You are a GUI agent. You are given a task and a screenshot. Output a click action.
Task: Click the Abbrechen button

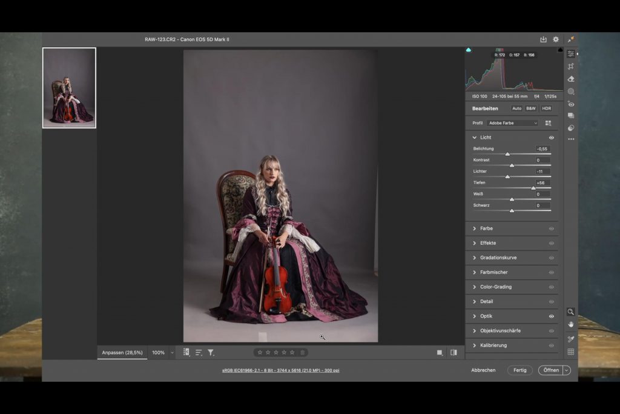pyautogui.click(x=483, y=370)
